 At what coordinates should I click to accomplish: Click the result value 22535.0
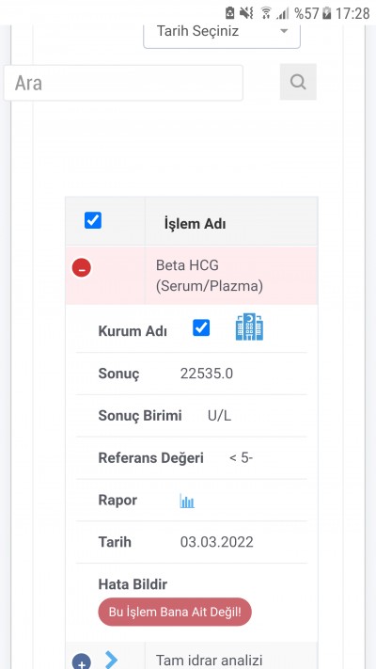click(207, 374)
